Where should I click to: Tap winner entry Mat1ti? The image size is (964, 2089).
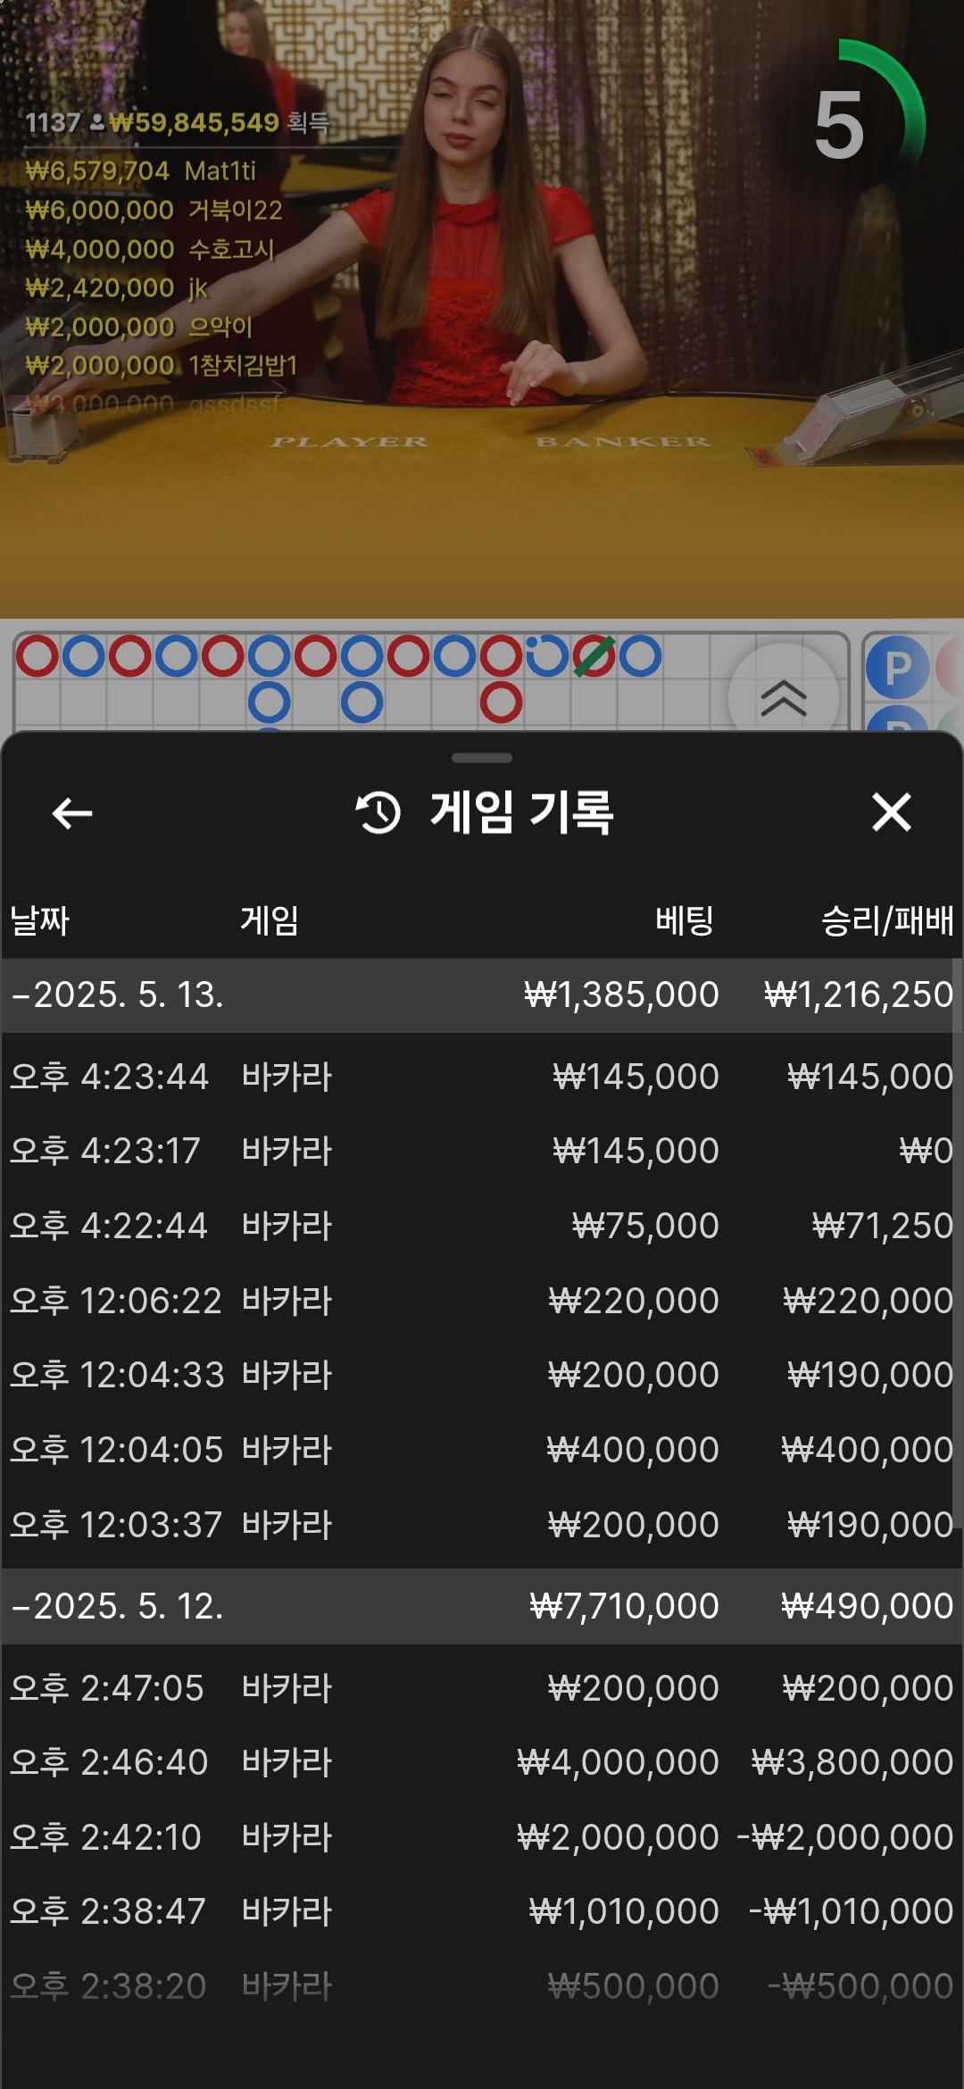click(141, 171)
